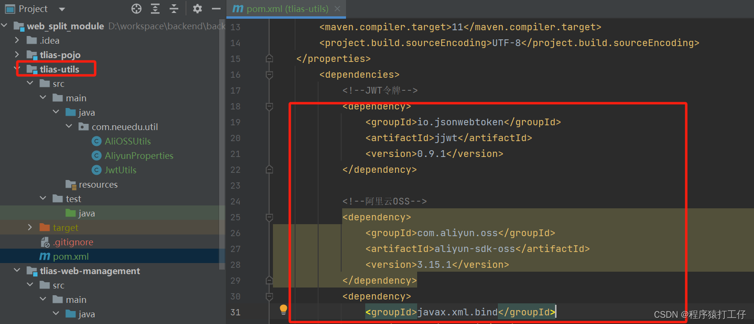The image size is (754, 324).
Task: Select the tlias-utils module
Action: point(60,69)
